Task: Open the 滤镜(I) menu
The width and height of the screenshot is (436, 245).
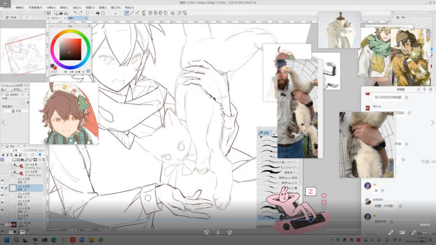Action: click(x=103, y=7)
